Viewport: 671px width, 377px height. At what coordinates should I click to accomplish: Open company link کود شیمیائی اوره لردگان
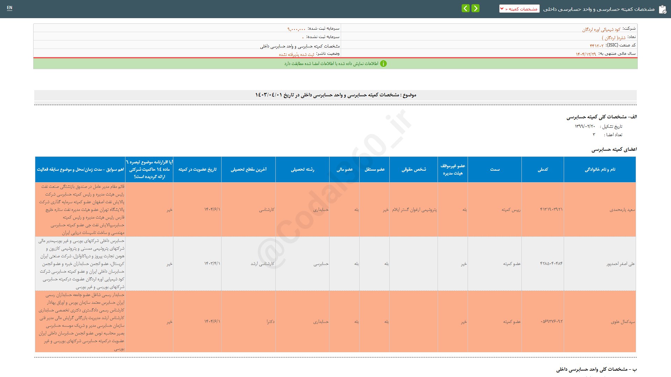click(x=601, y=30)
